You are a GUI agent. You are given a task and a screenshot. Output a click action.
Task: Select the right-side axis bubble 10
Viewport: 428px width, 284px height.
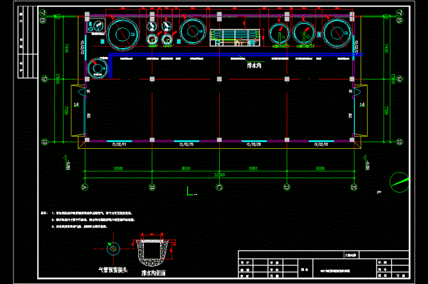coord(400,142)
